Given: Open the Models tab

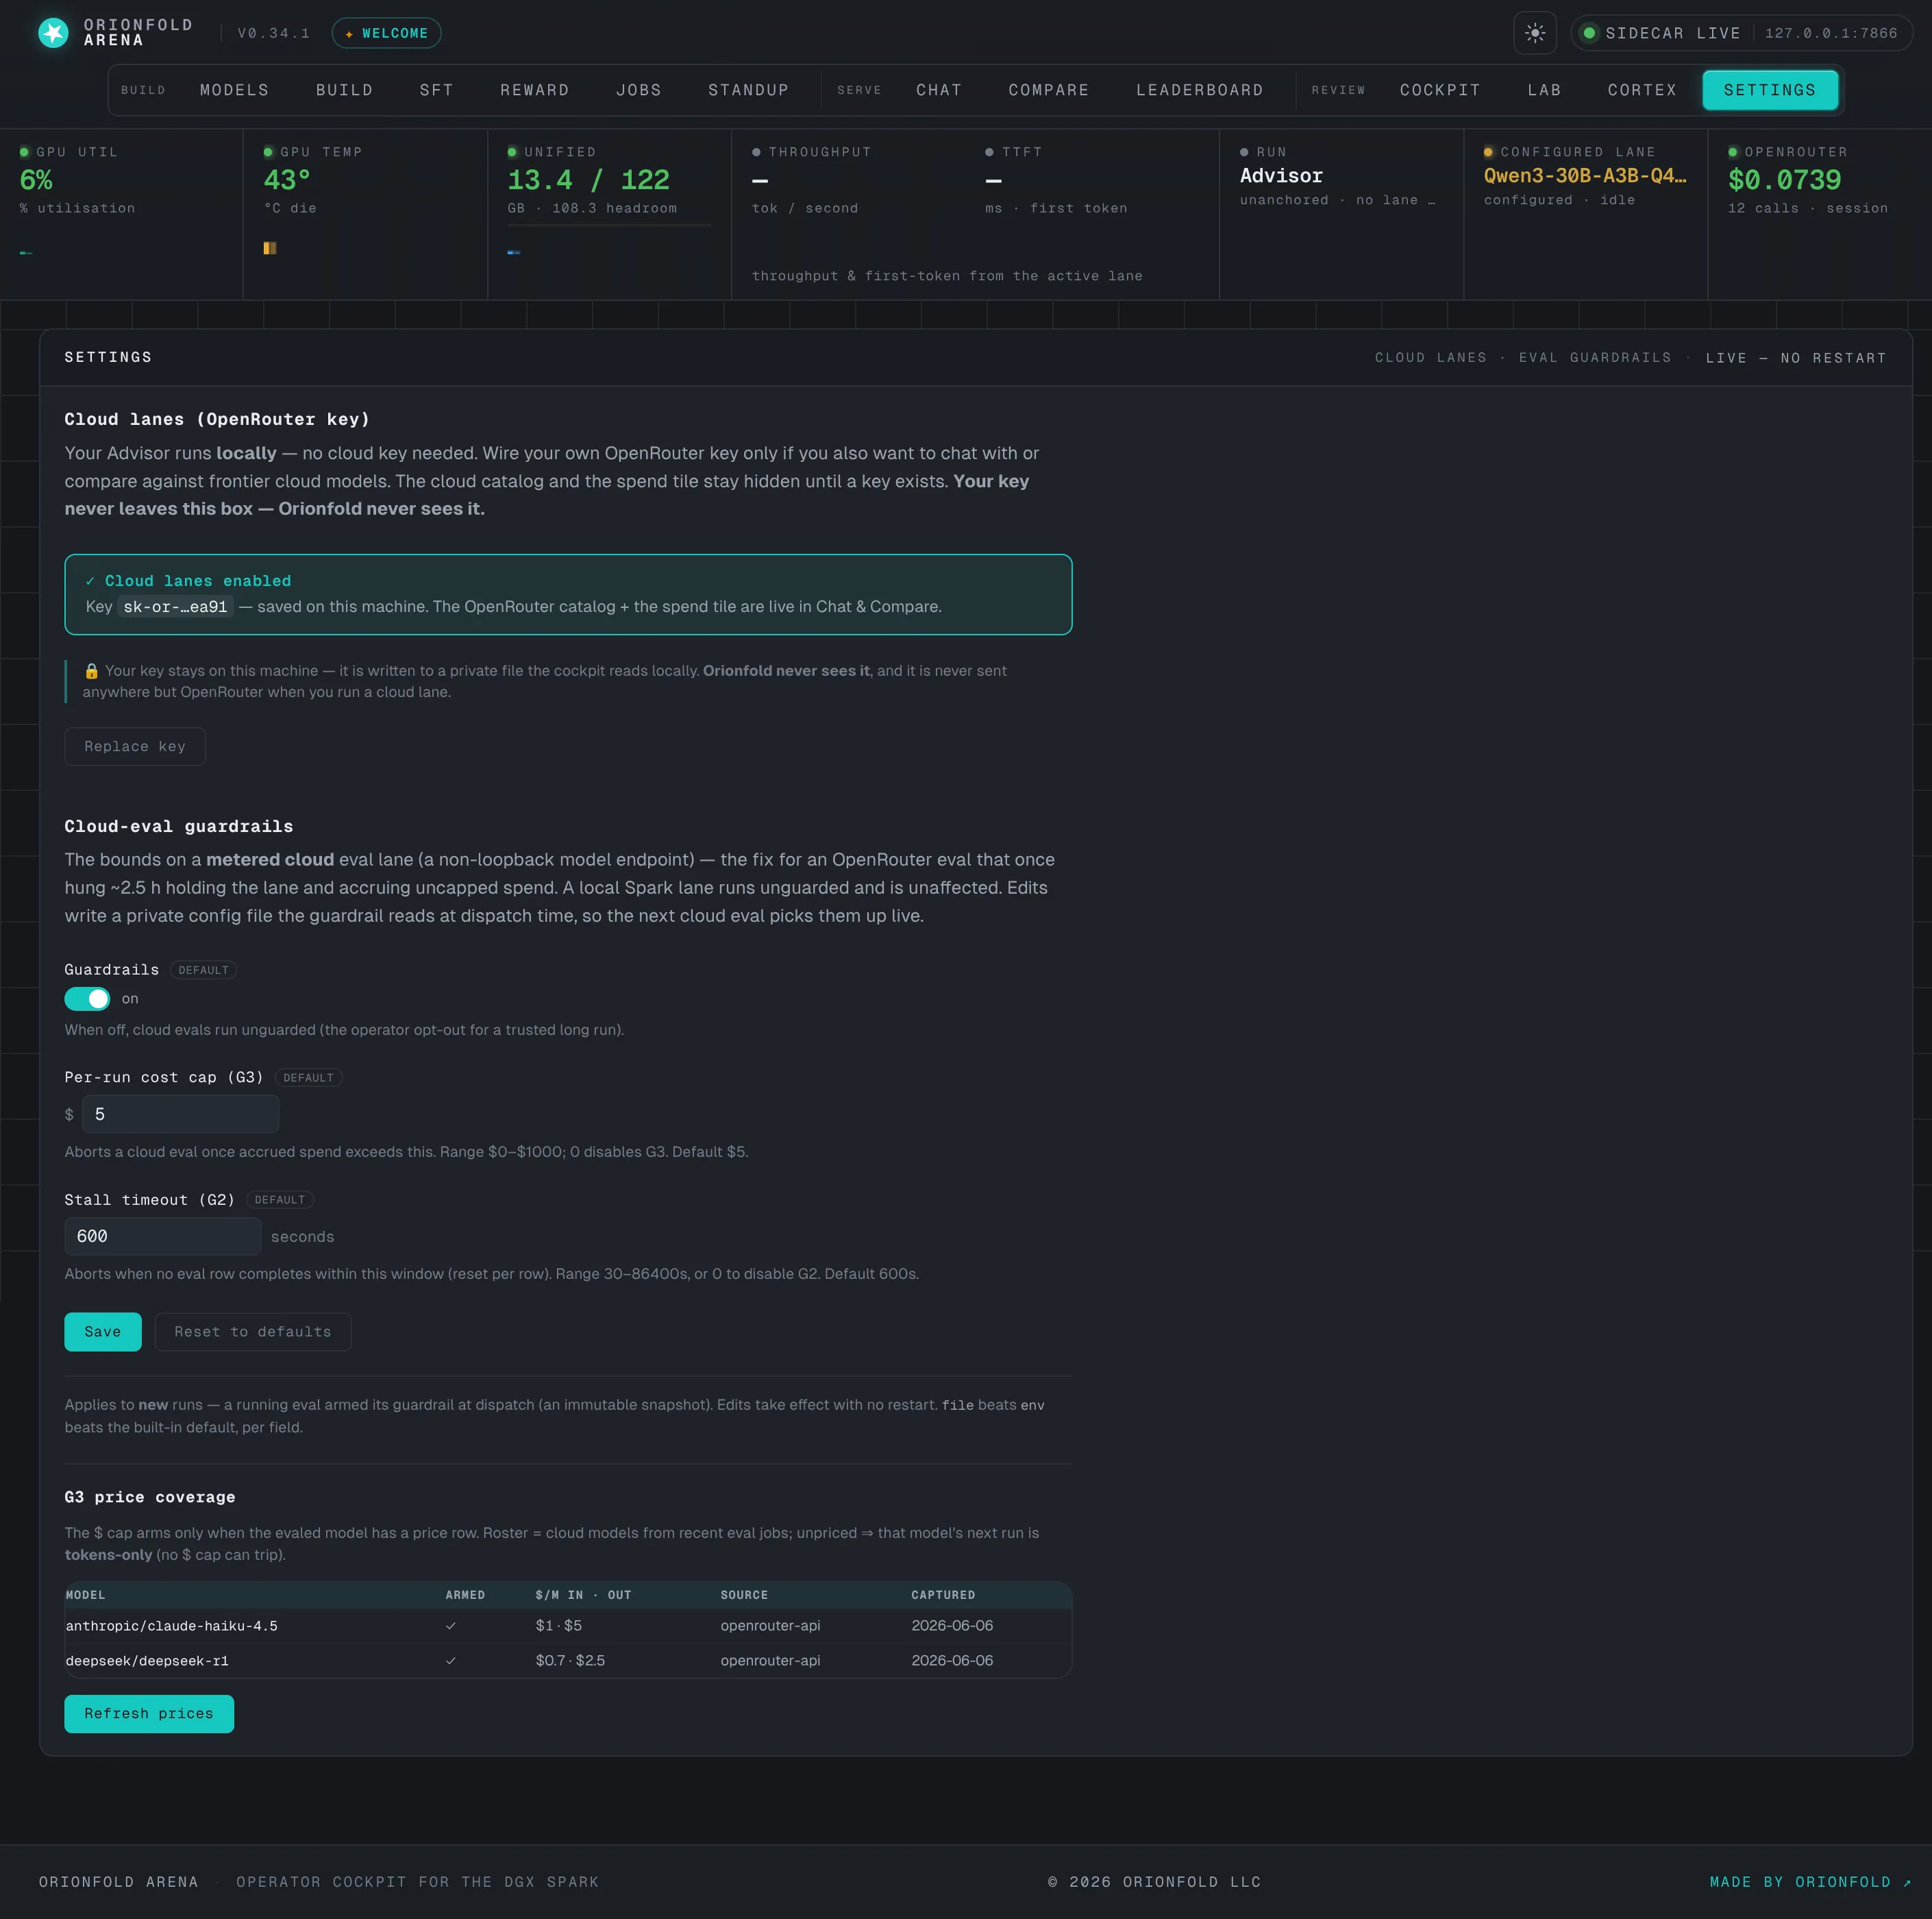Looking at the screenshot, I should pos(235,90).
